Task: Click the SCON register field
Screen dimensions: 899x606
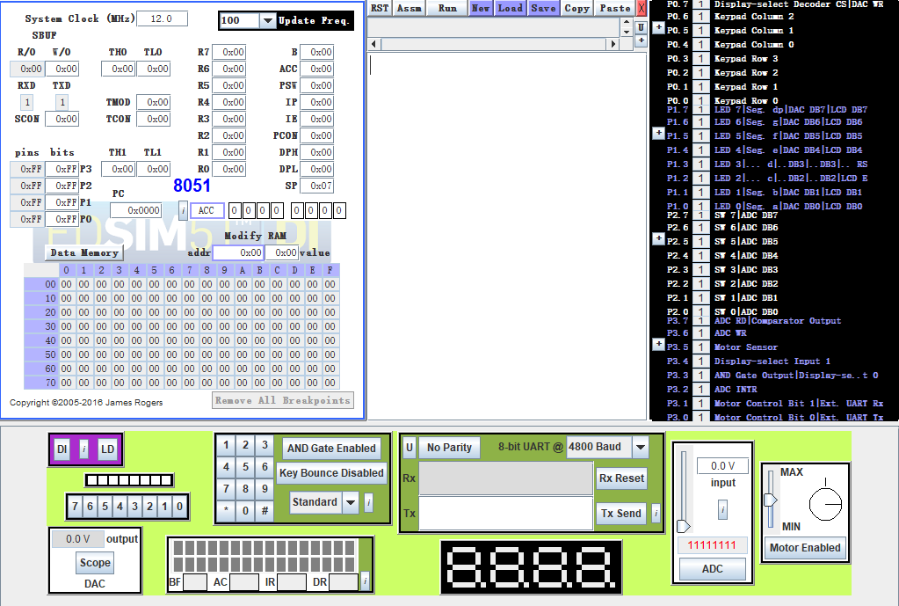Action: (x=62, y=119)
